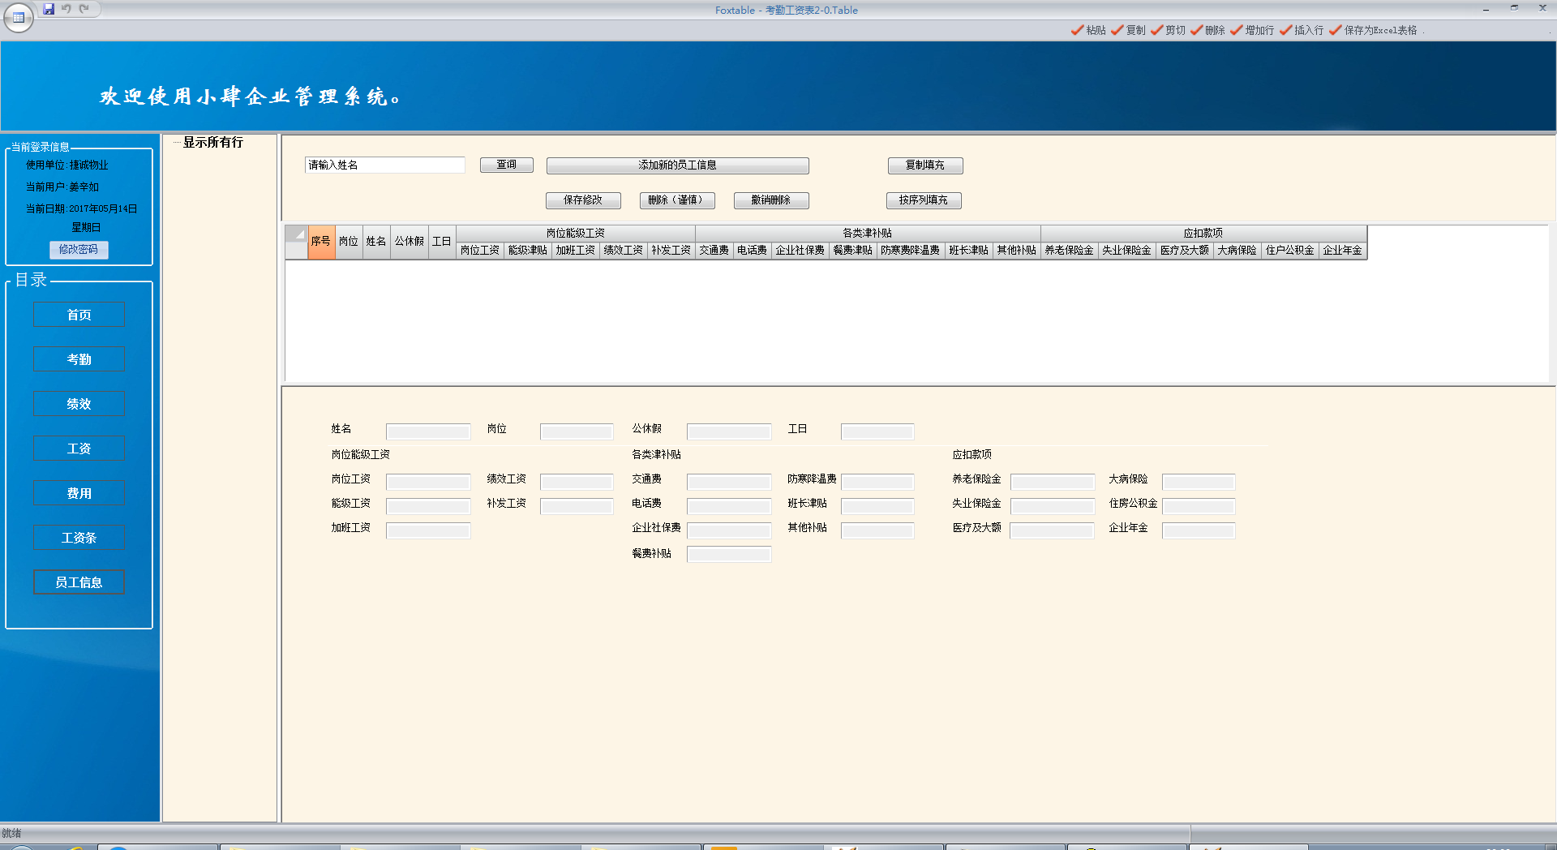1557x850 pixels.
Task: Click the 查询 button
Action: coord(507,165)
